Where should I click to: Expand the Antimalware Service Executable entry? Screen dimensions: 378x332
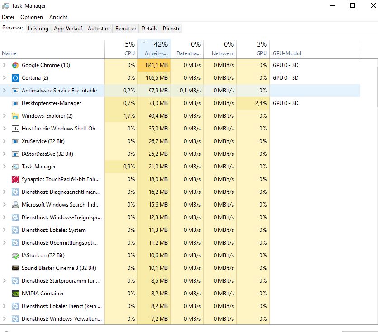point(5,90)
